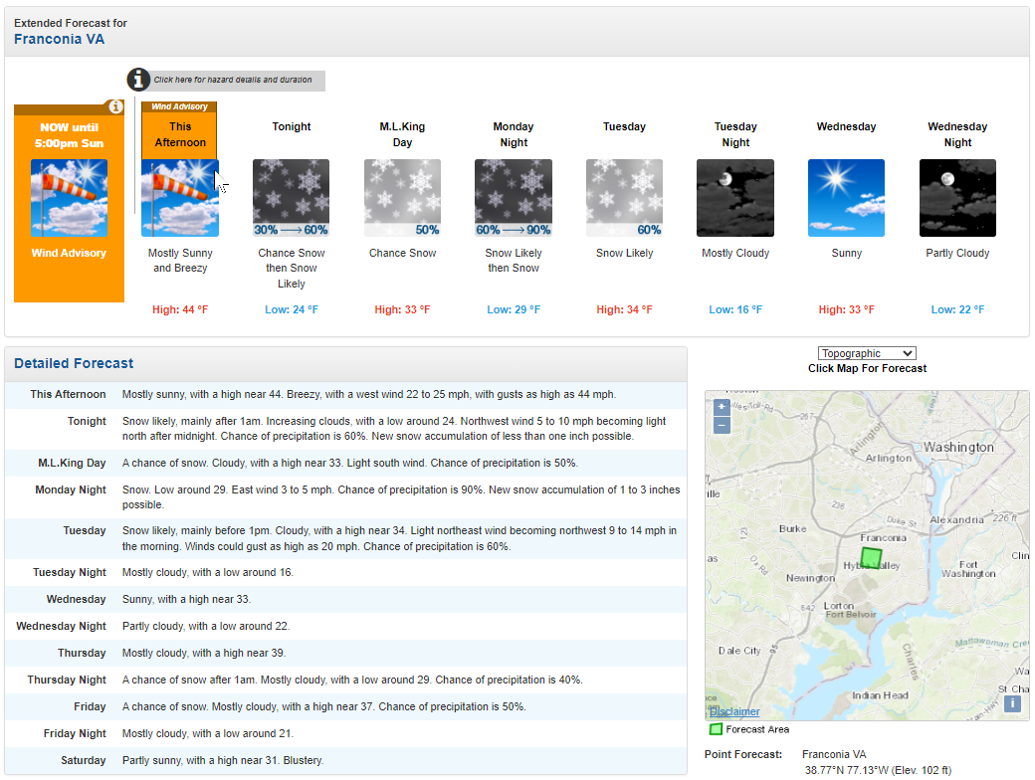Click the Mostly Sunny and Breezy caption
Viewport: 1035px width, 780px height.
tap(180, 261)
